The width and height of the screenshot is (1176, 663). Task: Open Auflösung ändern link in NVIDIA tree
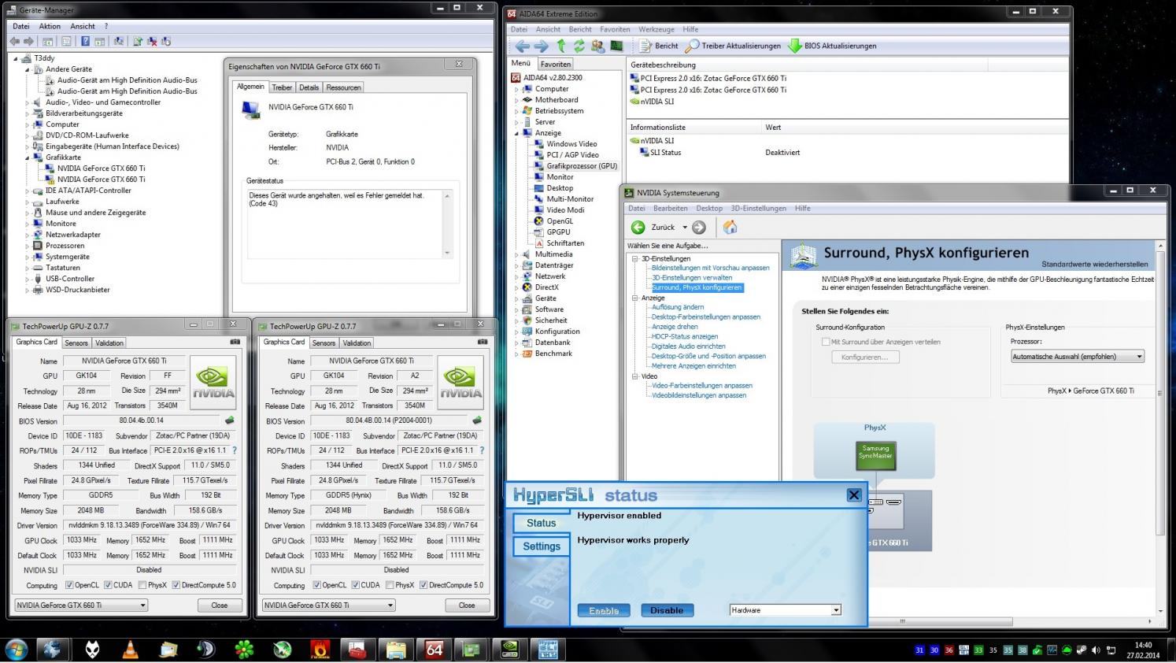(678, 307)
